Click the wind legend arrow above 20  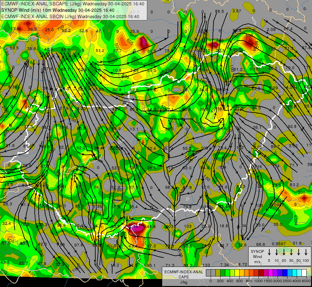pyautogui.click(x=284, y=252)
